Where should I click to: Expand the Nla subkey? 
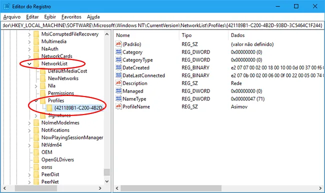pos(36,86)
